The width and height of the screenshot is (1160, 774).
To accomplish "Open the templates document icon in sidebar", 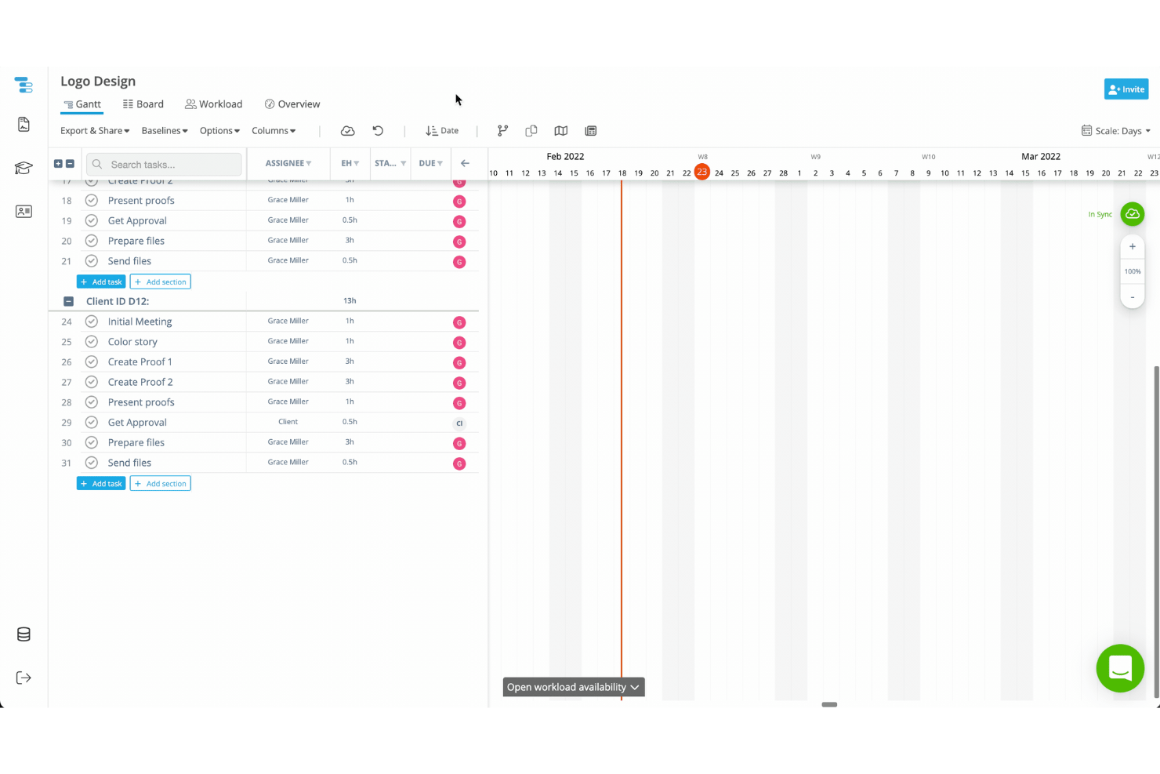I will point(24,125).
